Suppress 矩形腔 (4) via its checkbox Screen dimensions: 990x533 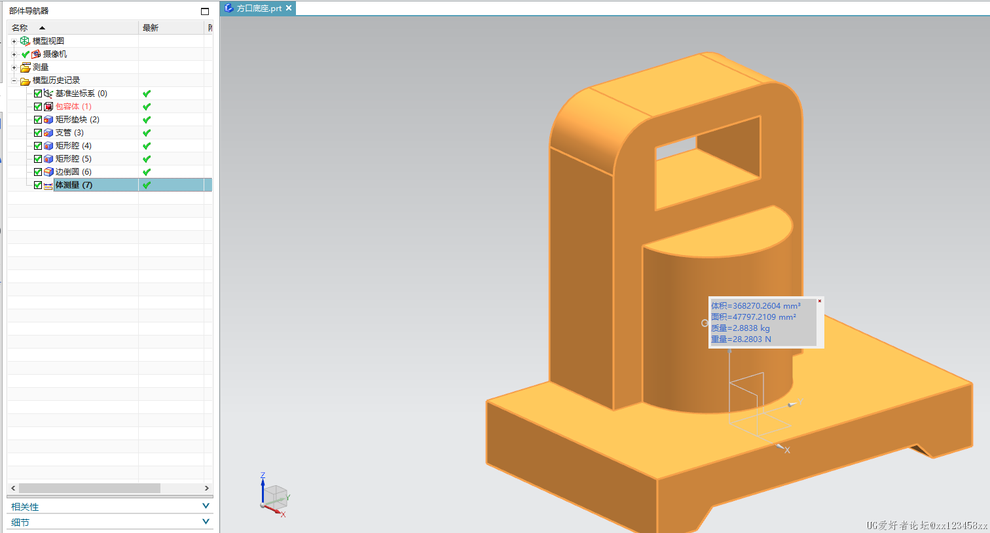(38, 146)
